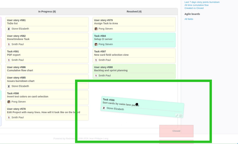The height and width of the screenshot is (144, 238).
Task: Open User story #588 card title
Action: pos(104,67)
